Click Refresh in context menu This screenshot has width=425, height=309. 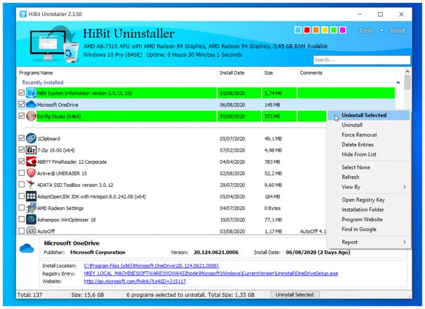(368, 177)
